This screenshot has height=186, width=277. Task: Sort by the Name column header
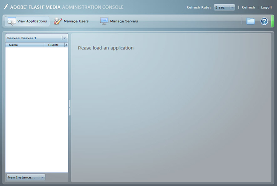[x=25, y=45]
